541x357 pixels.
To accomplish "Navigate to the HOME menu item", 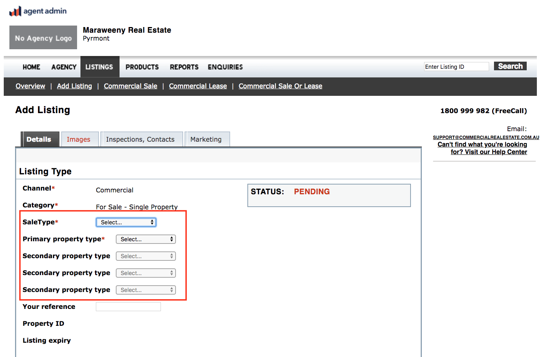I will pyautogui.click(x=31, y=67).
